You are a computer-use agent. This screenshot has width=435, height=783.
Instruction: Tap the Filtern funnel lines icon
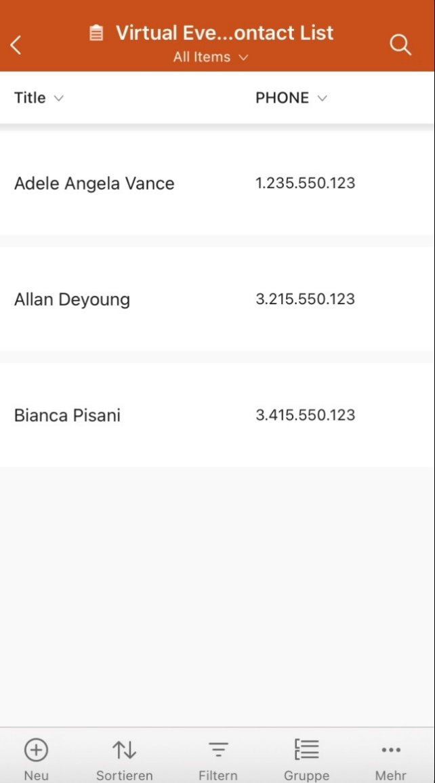pos(218,750)
